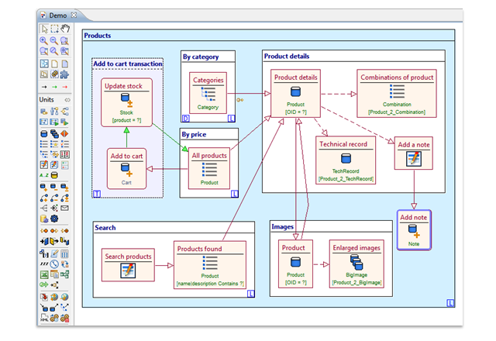Image resolution: width=496 pixels, height=341 pixels.
Task: Choose the blue gear unit icon
Action: pyautogui.click(x=54, y=219)
